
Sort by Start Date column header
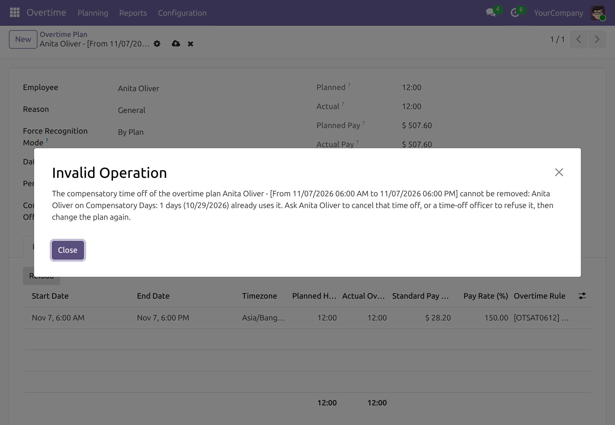[50, 296]
